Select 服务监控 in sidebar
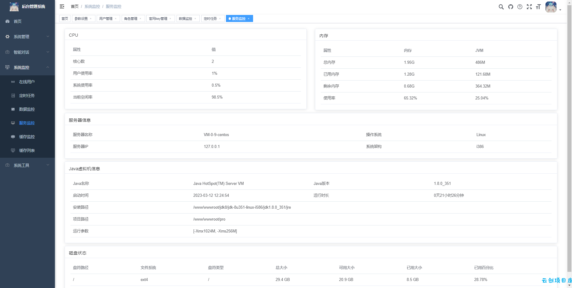The image size is (572, 288). pyautogui.click(x=27, y=123)
